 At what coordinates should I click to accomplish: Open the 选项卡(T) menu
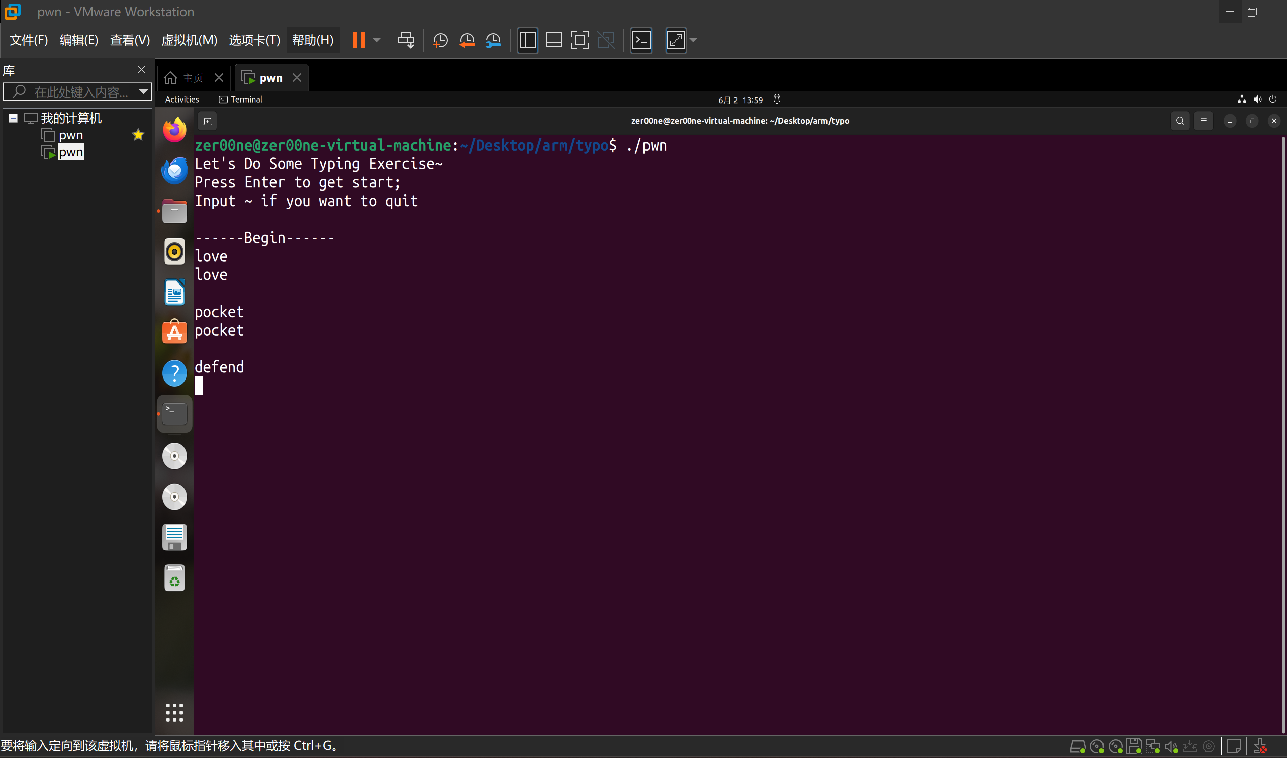tap(254, 40)
